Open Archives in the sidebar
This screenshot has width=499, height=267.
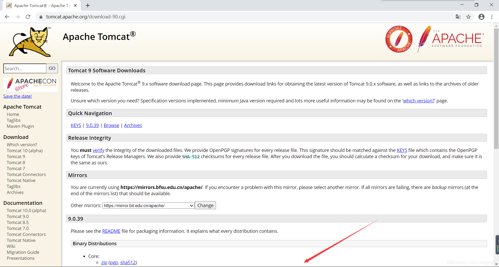15,192
